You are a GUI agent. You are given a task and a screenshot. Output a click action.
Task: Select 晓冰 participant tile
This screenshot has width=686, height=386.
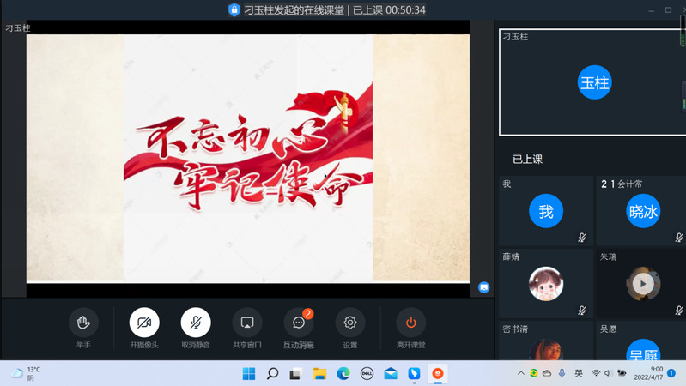click(643, 211)
